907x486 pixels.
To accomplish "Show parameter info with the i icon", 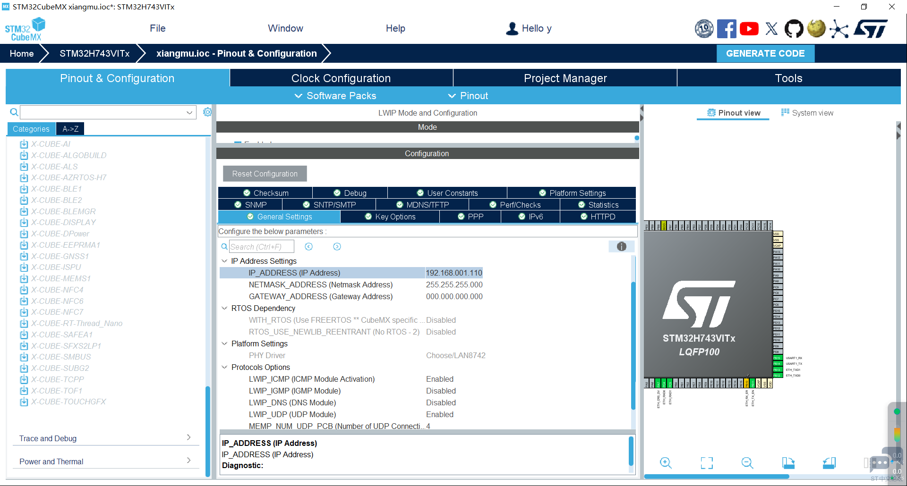I will click(x=622, y=246).
